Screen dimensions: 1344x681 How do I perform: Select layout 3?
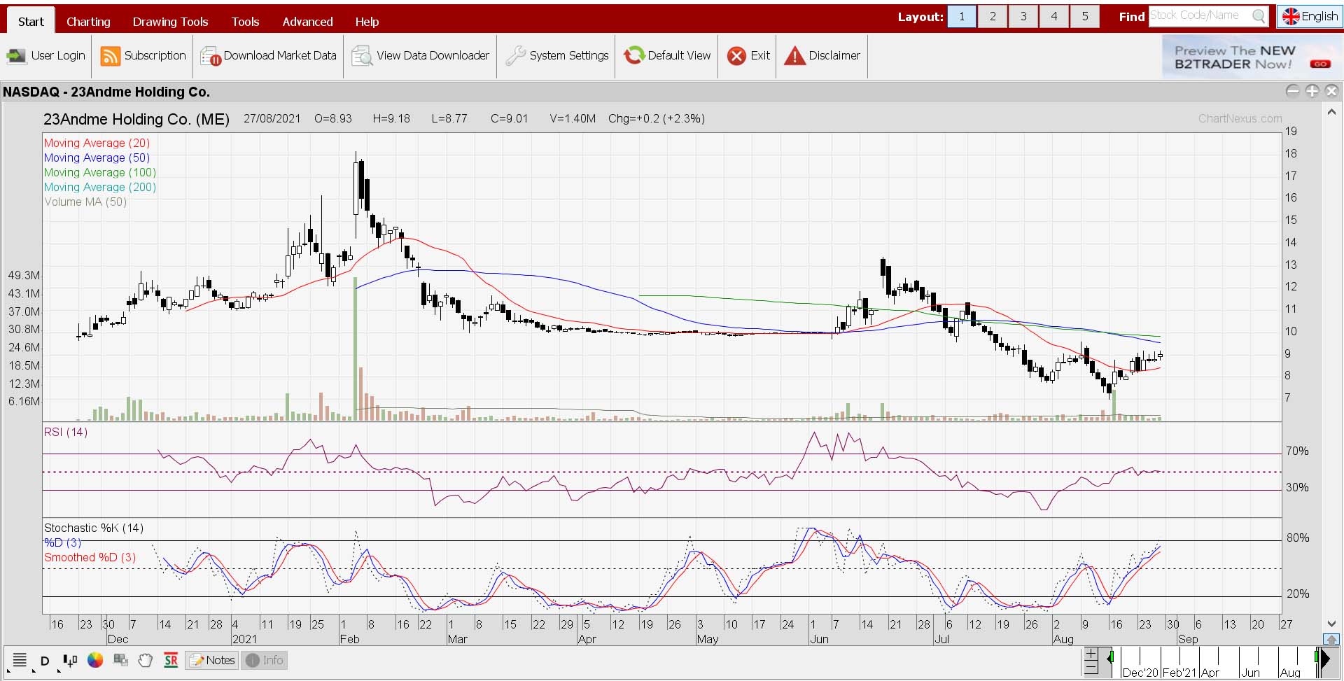(x=1023, y=16)
